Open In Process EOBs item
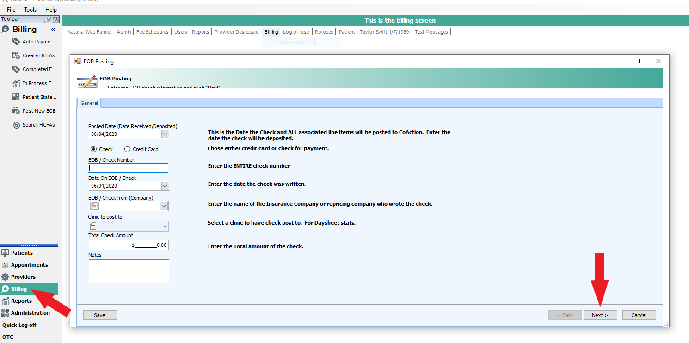 (x=33, y=83)
